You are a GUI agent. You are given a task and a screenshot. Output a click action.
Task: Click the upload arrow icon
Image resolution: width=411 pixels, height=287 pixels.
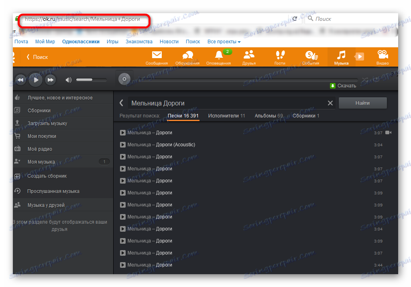[x=17, y=123]
